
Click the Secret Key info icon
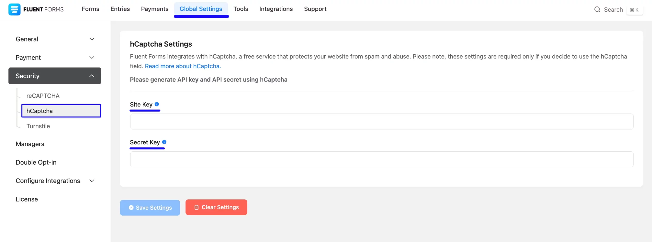click(164, 142)
